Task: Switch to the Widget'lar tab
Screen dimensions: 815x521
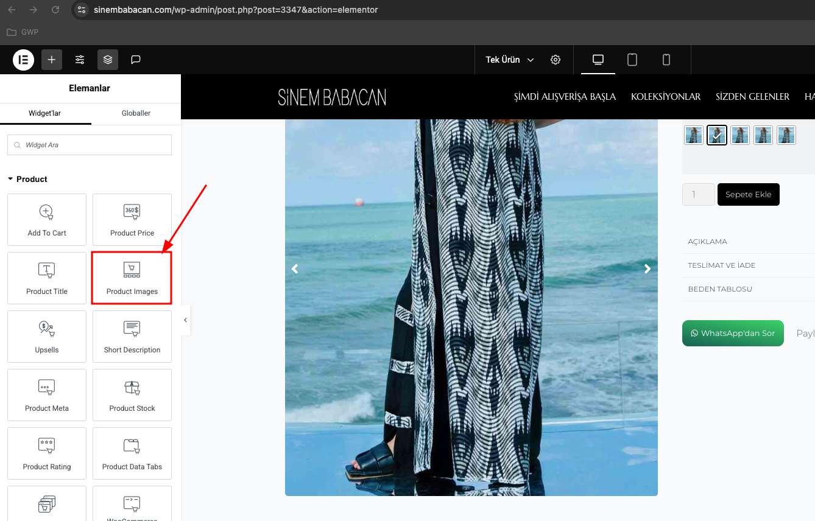Action: coord(45,113)
